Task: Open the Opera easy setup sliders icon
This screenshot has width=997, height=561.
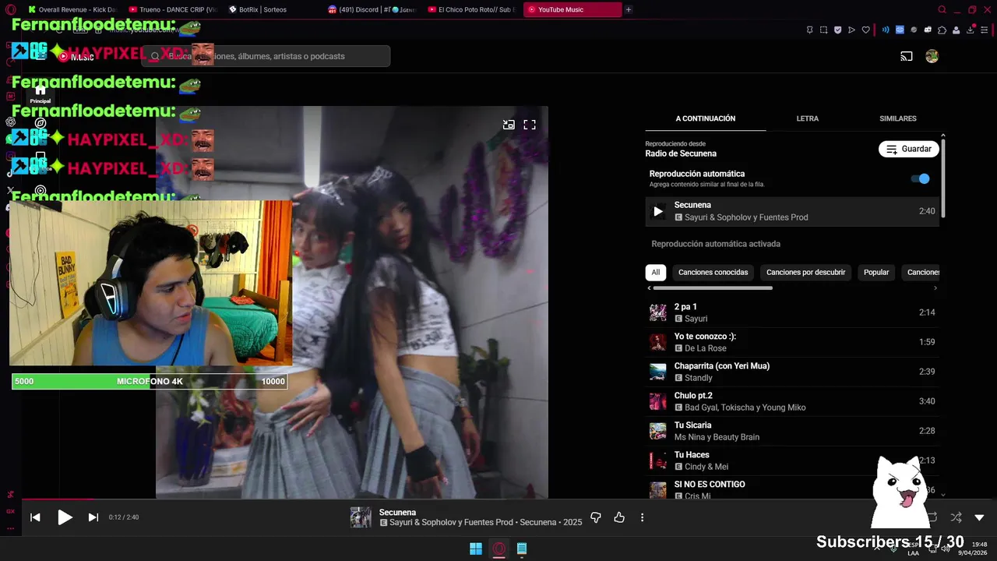Action: coord(985,30)
